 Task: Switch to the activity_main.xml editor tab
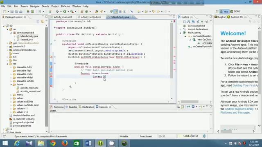coord(63,17)
